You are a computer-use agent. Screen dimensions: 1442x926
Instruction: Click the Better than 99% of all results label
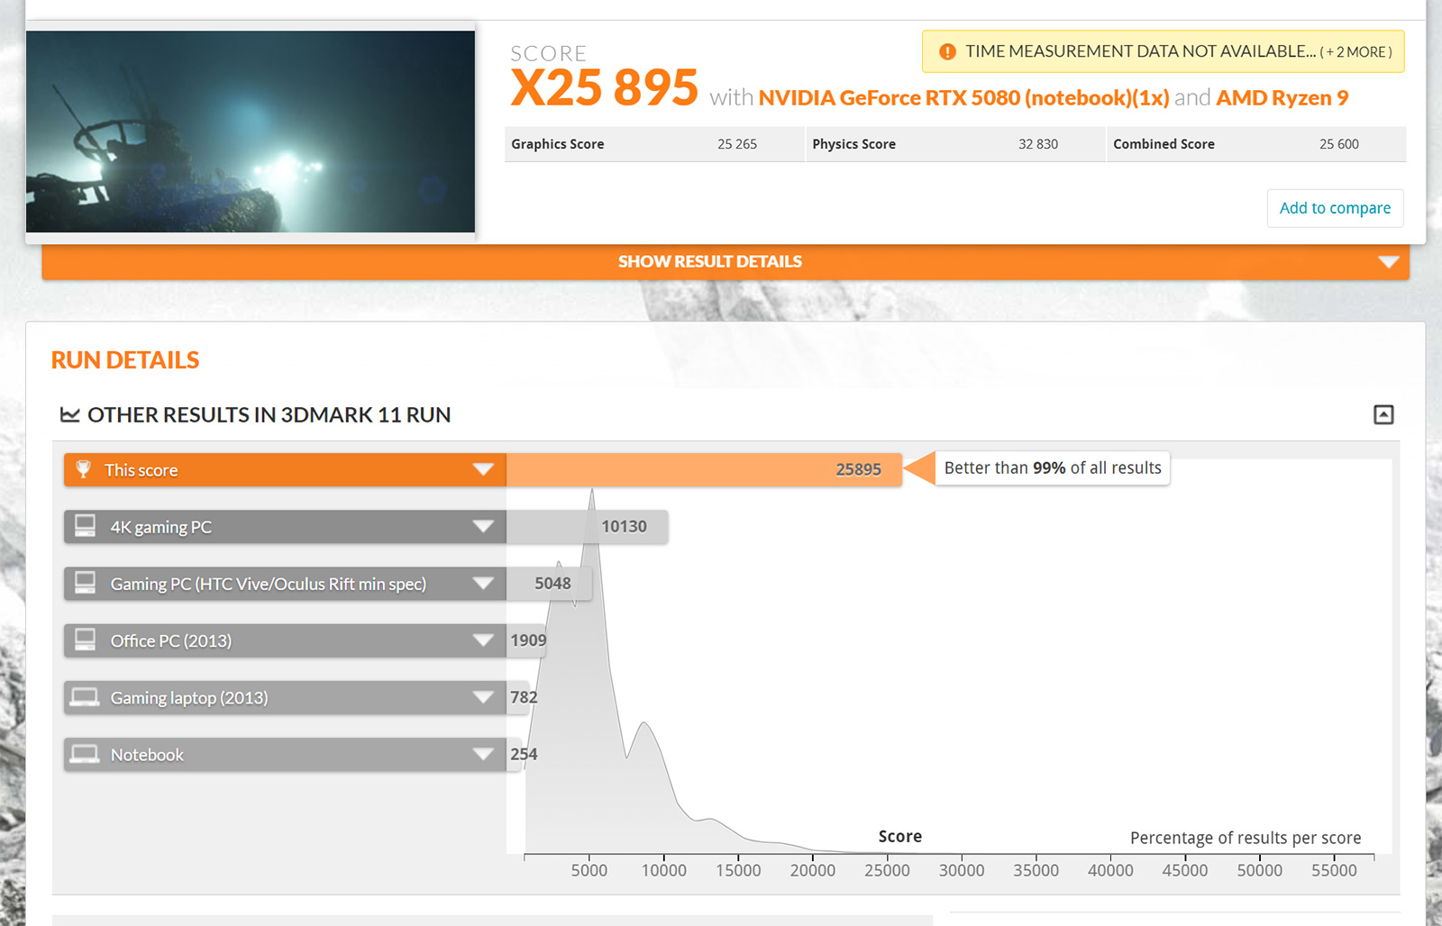coord(1053,468)
